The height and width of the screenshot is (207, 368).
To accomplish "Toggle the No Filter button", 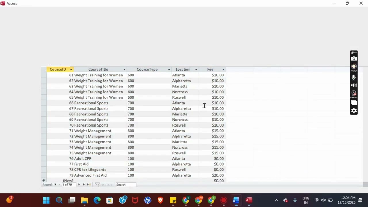I will click(x=103, y=185).
